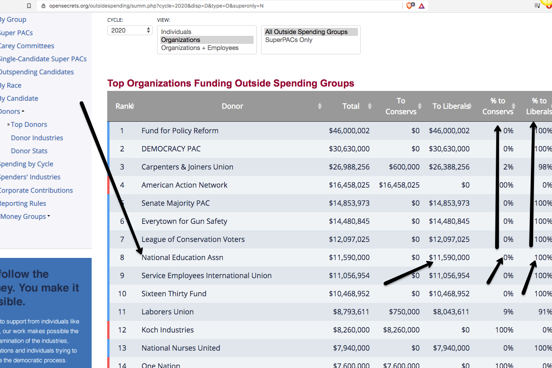Screen dimensions: 552x368
Task: Open the Brave Shields lion icon
Action: [410, 6]
